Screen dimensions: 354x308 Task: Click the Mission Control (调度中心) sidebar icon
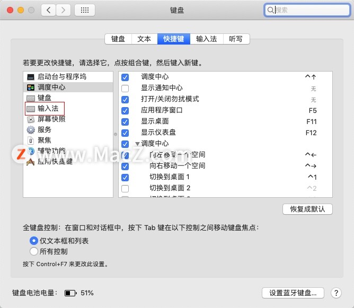(x=31, y=87)
